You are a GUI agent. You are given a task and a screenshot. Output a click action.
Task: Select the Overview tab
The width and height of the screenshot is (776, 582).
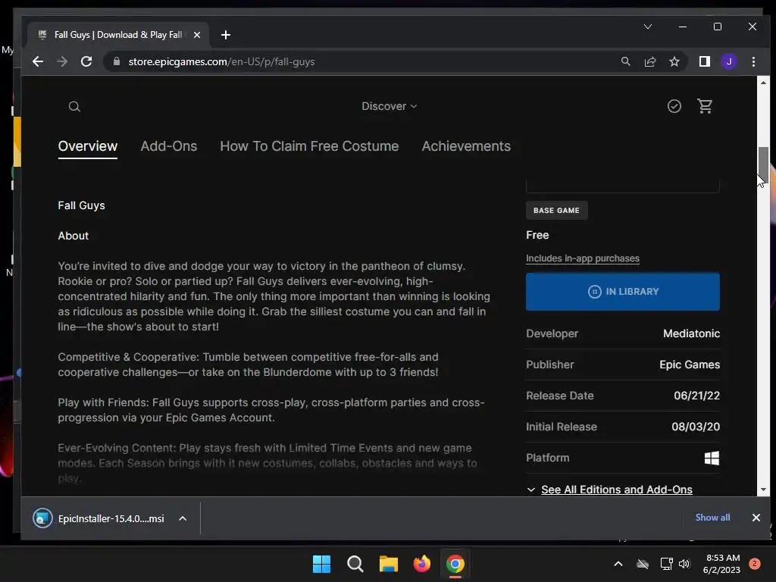[88, 146]
